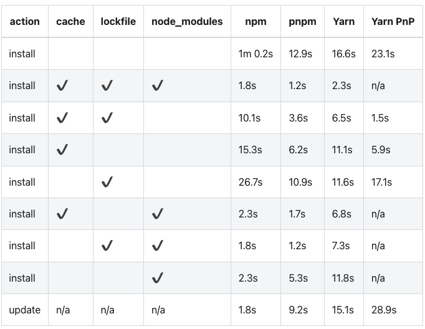This screenshot has width=425, height=329.
Task: Click the node_modules checkmark in the 6.8s row
Action: [158, 214]
